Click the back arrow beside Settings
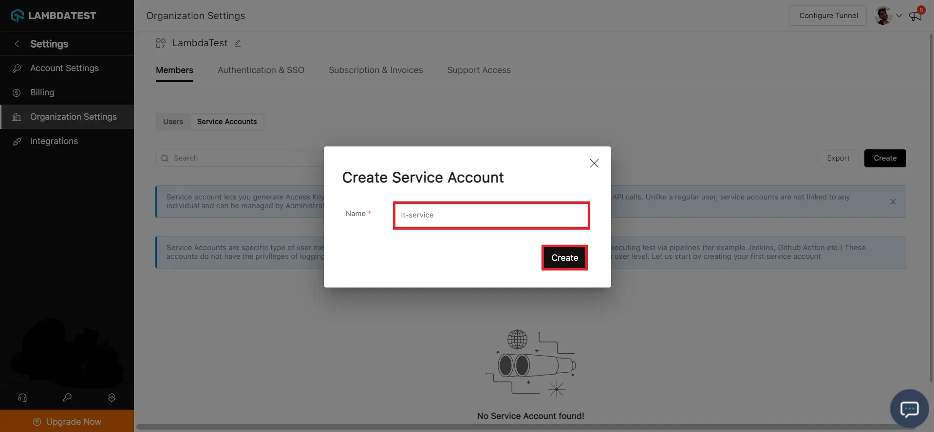 17,44
